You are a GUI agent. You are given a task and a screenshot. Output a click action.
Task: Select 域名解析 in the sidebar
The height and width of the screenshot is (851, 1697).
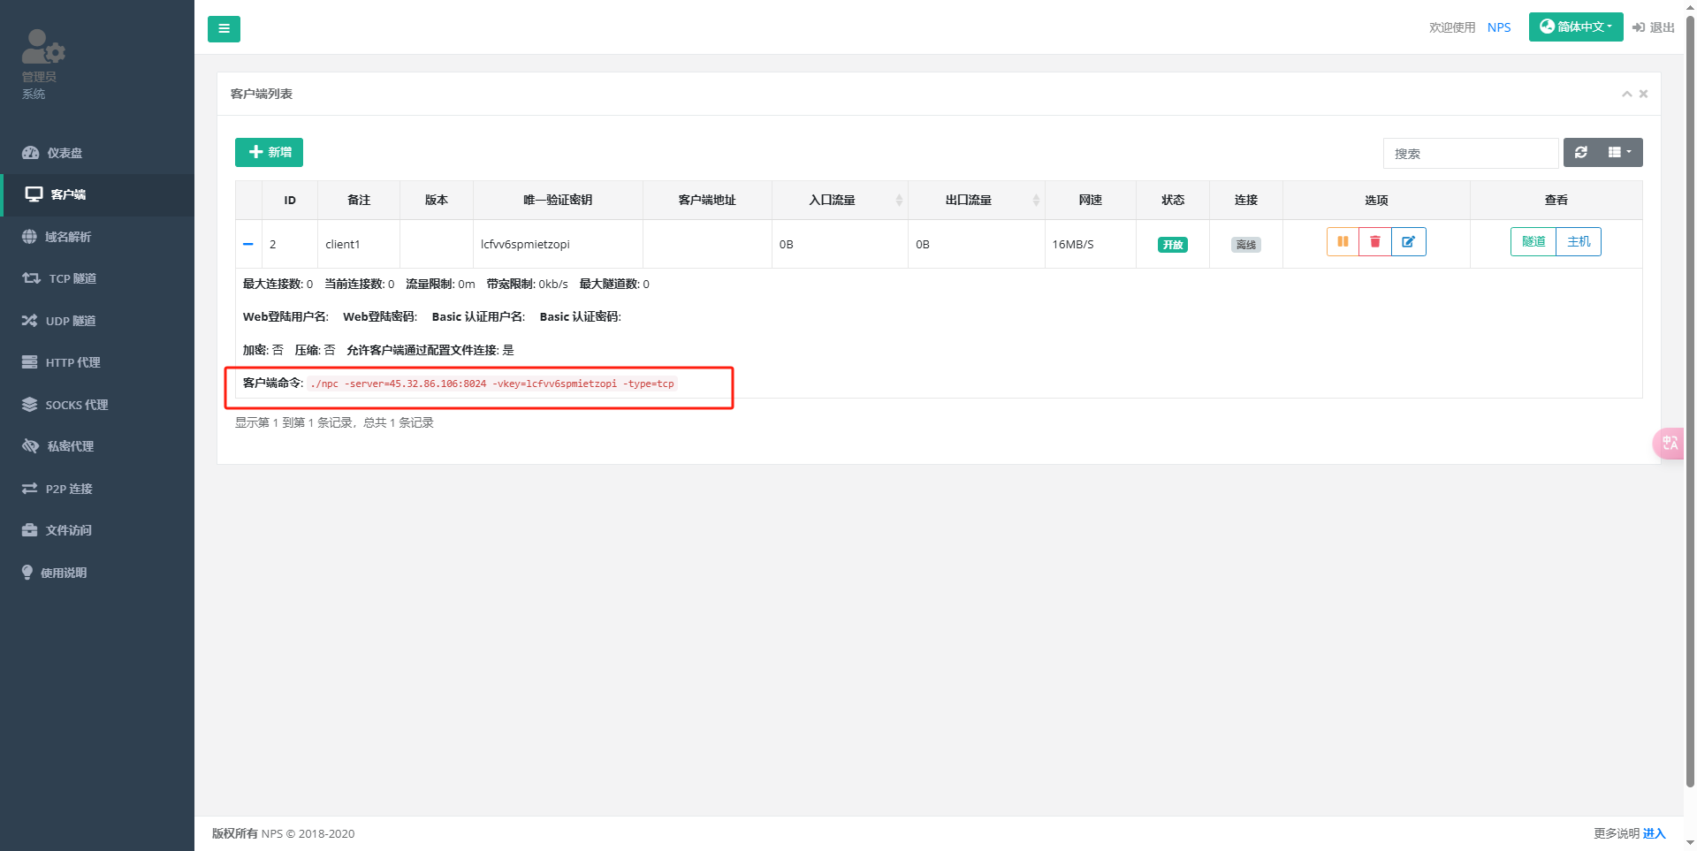(67, 237)
